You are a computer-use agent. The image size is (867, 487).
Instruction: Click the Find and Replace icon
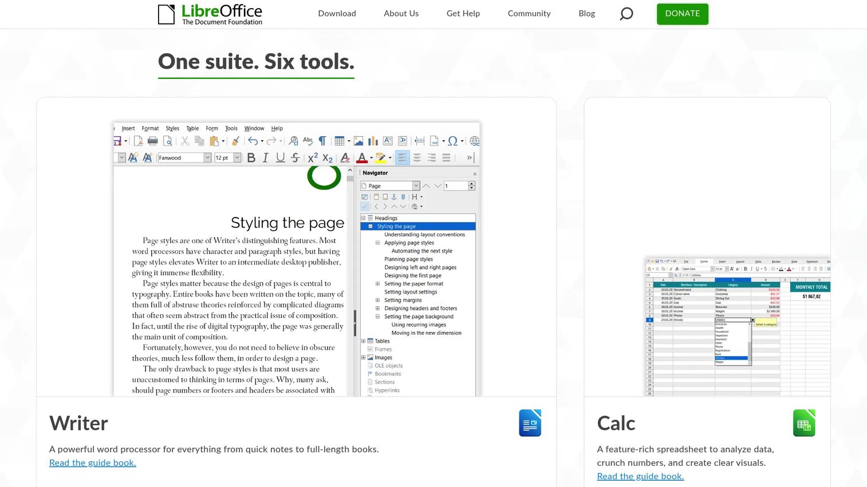click(293, 141)
